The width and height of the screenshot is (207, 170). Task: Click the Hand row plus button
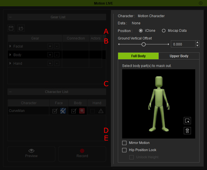50,63
